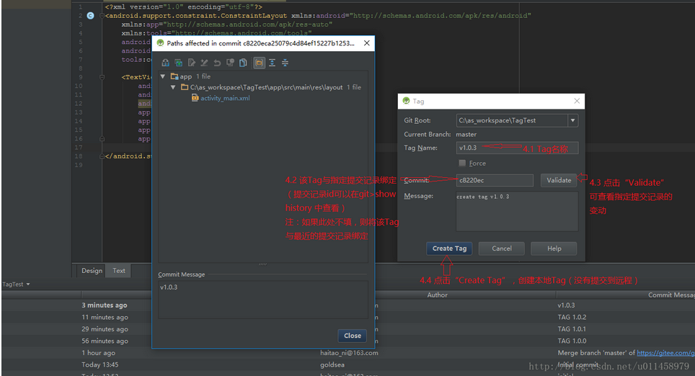Select activity_main.xml in the file tree

click(x=224, y=98)
